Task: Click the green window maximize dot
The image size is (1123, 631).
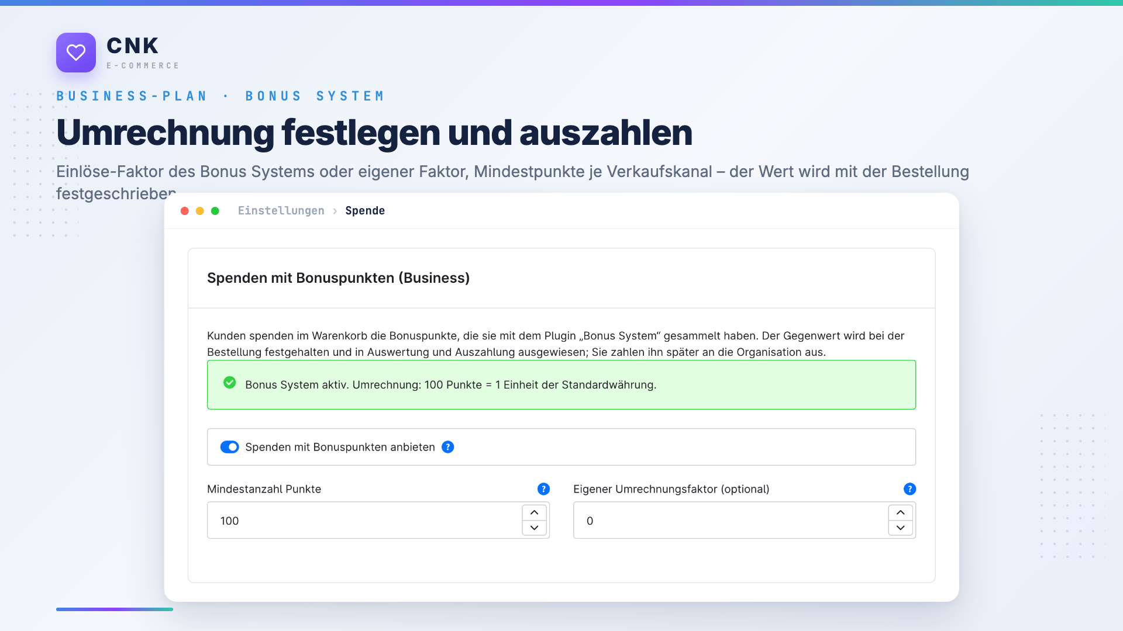Action: click(215, 211)
